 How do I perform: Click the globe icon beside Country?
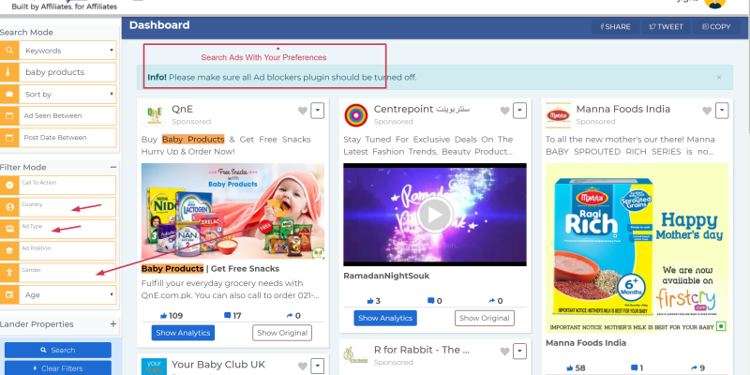[x=9, y=207]
